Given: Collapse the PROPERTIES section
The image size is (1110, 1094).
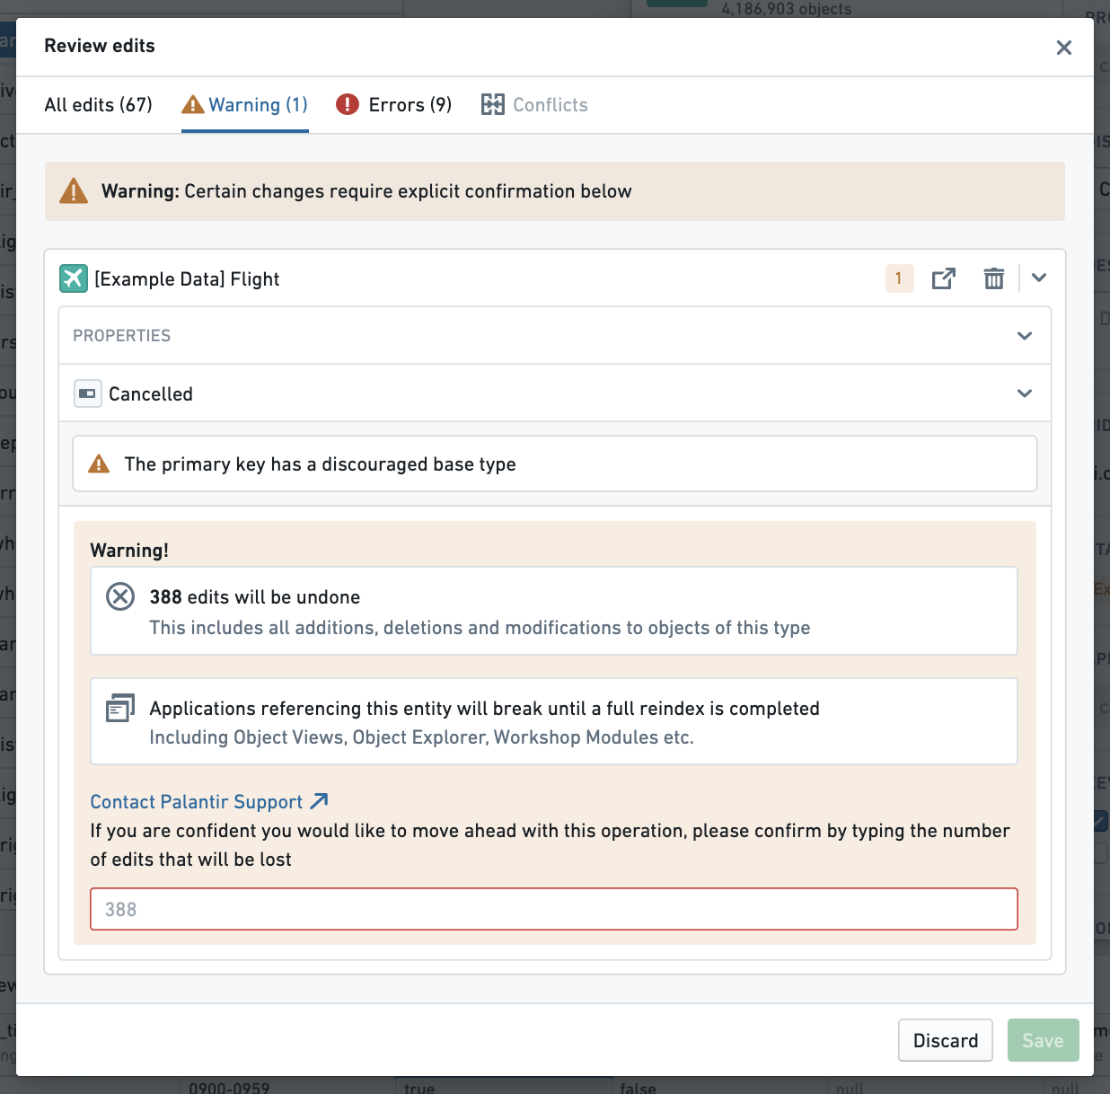Looking at the screenshot, I should coord(1025,336).
